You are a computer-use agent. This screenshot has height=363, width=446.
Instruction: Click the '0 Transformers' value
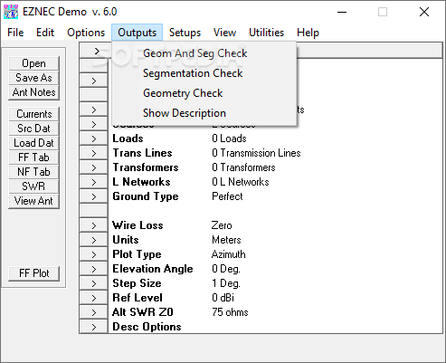pos(243,167)
